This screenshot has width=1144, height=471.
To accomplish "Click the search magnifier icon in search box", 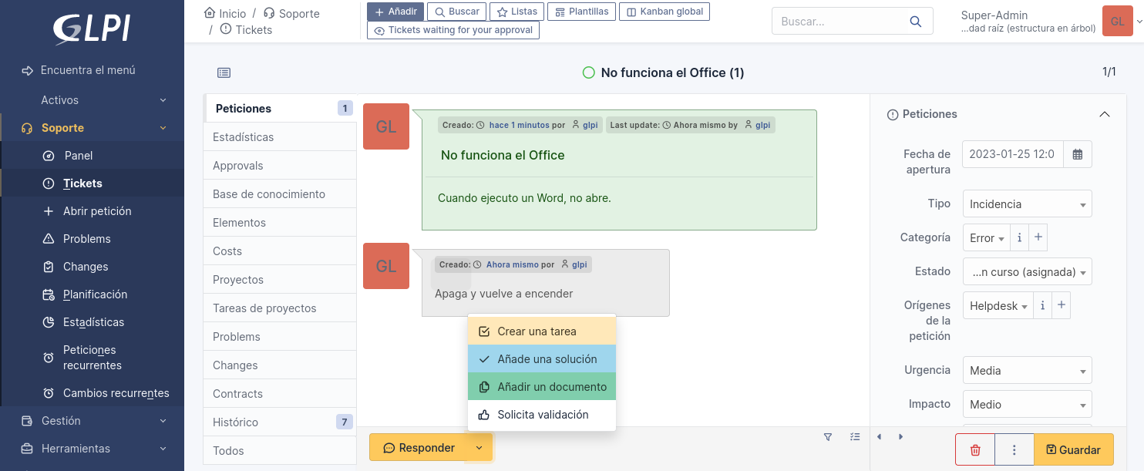I will (915, 22).
